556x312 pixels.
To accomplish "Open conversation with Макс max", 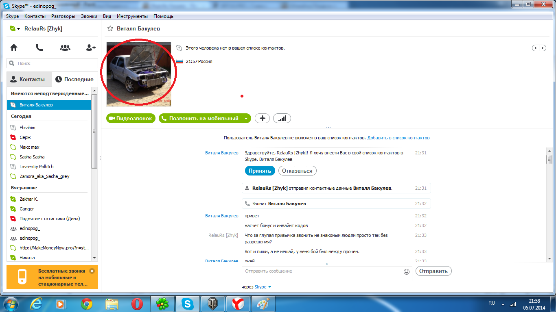I will point(49,147).
